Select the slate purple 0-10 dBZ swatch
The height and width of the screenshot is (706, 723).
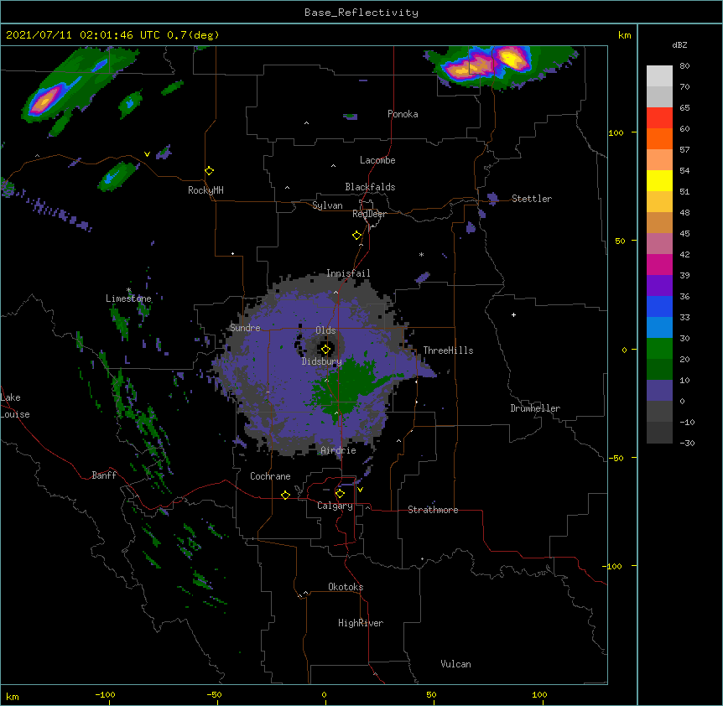coord(659,391)
